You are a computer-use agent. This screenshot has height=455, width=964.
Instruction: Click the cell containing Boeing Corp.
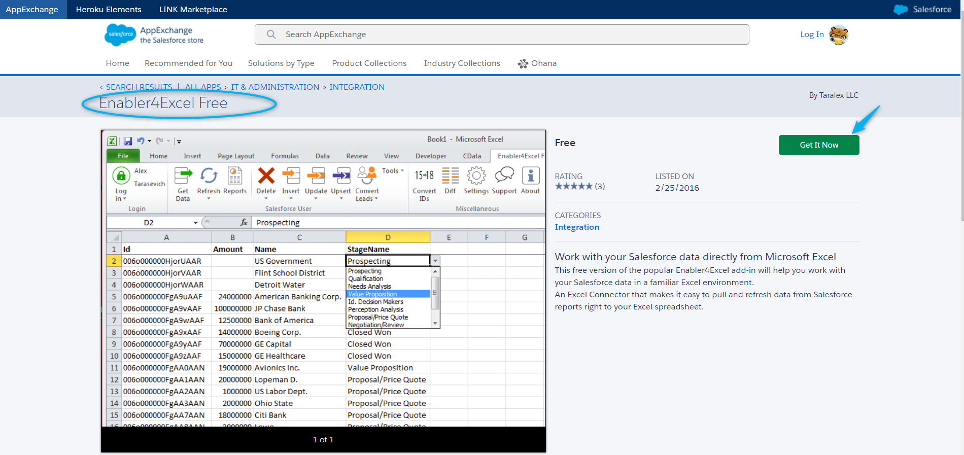[299, 332]
